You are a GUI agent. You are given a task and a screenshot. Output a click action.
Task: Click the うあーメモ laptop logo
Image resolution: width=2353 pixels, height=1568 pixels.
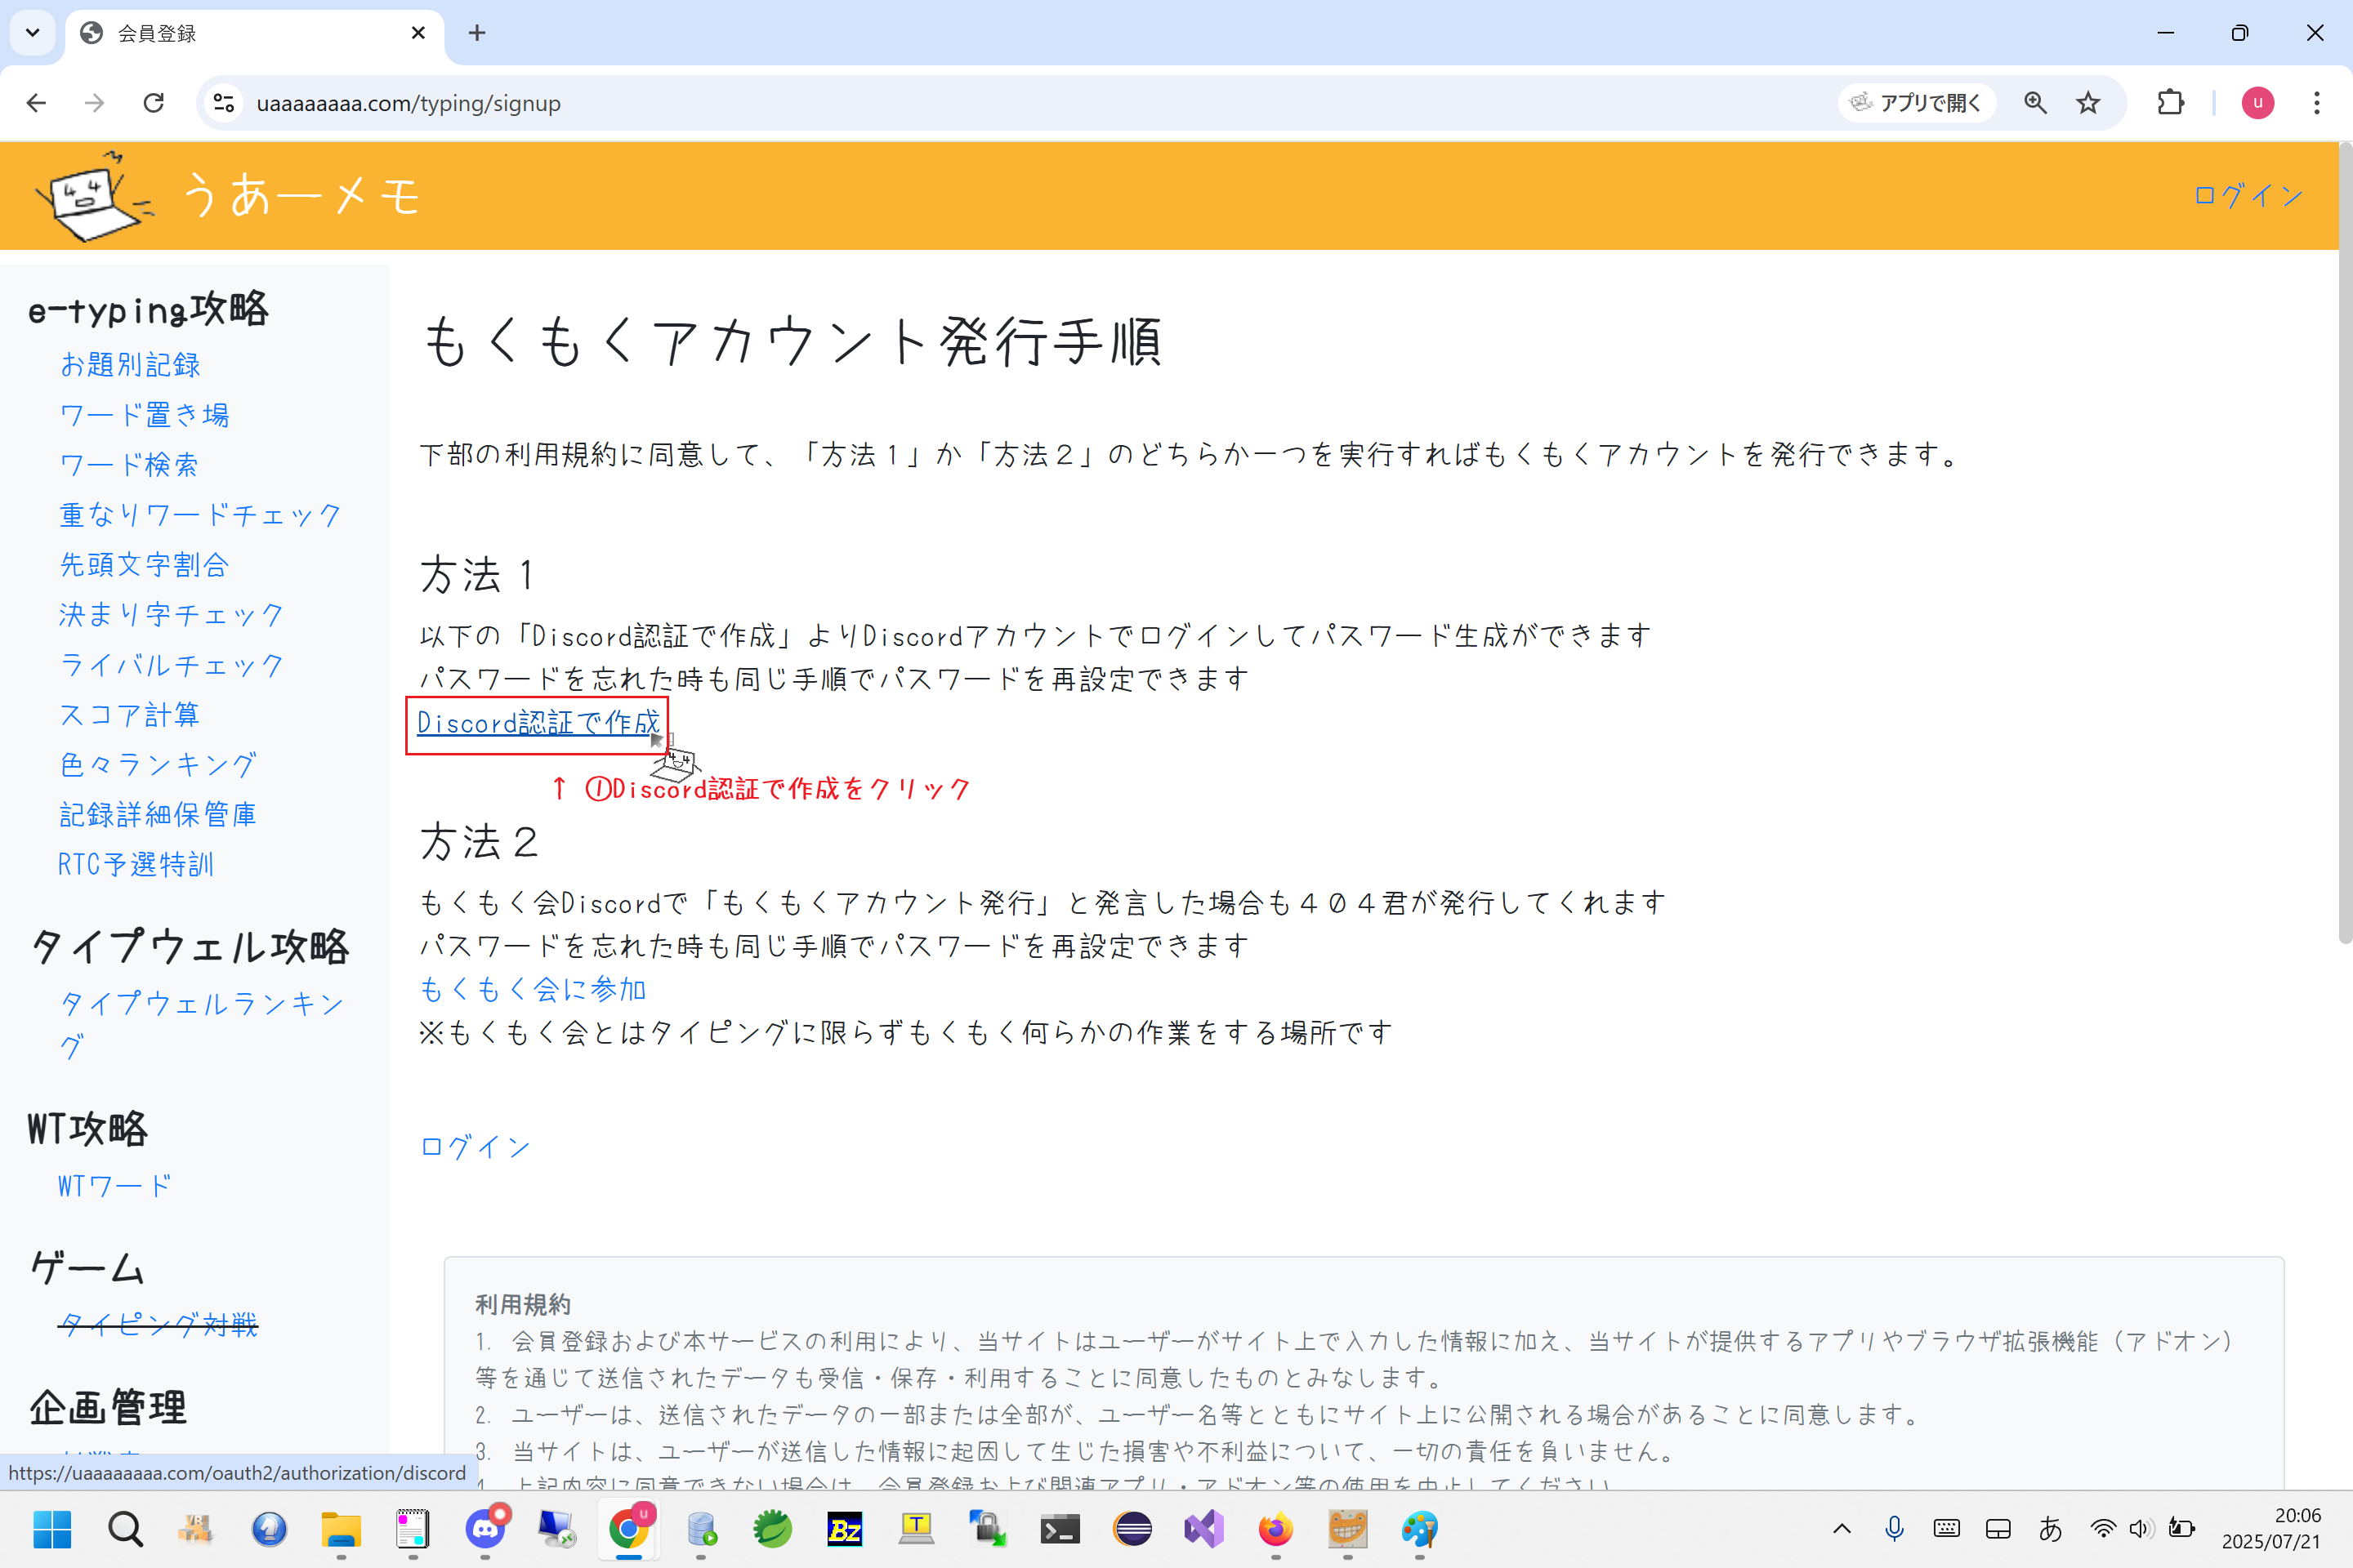click(93, 196)
